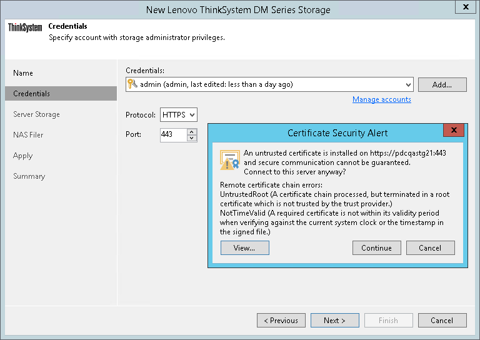Decrease the port number with down arrow
480x340 pixels.
coord(192,138)
